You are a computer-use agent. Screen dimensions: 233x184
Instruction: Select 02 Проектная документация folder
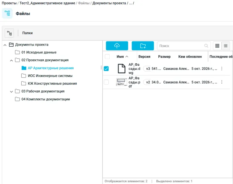pos(45,60)
